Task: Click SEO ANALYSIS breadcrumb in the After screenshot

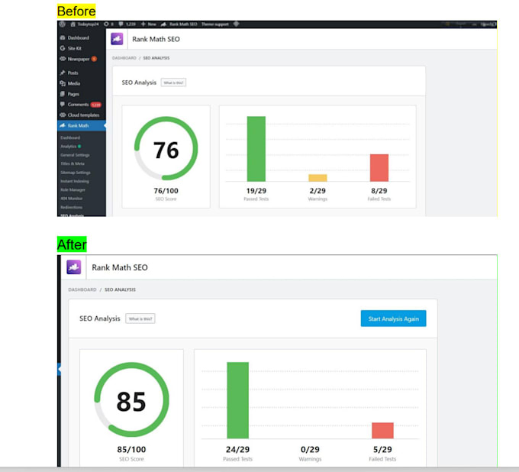Action: pos(120,289)
